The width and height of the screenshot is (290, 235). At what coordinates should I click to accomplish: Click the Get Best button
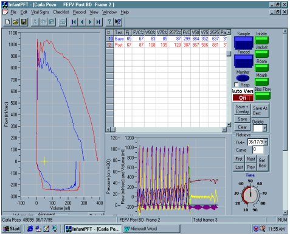click(x=263, y=163)
